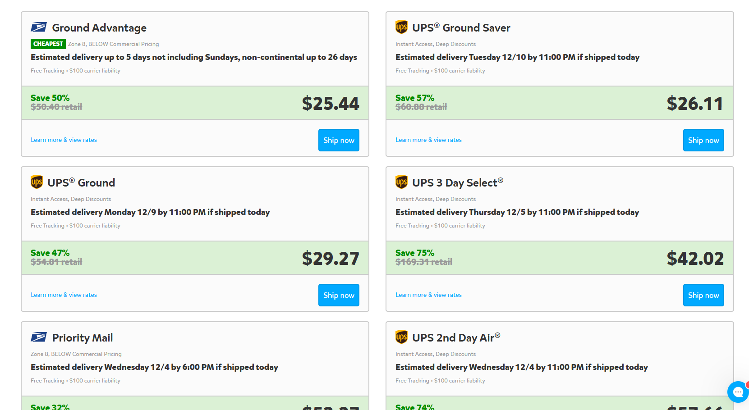Ship now with UPS Ground Saver
The width and height of the screenshot is (749, 410).
pyautogui.click(x=703, y=140)
